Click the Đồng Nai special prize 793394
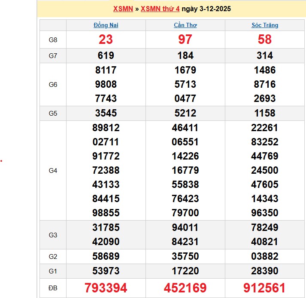 pos(106,288)
